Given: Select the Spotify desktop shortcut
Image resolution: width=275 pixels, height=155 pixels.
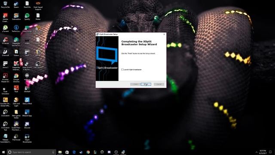Looking at the screenshot, I should pos(27,17).
